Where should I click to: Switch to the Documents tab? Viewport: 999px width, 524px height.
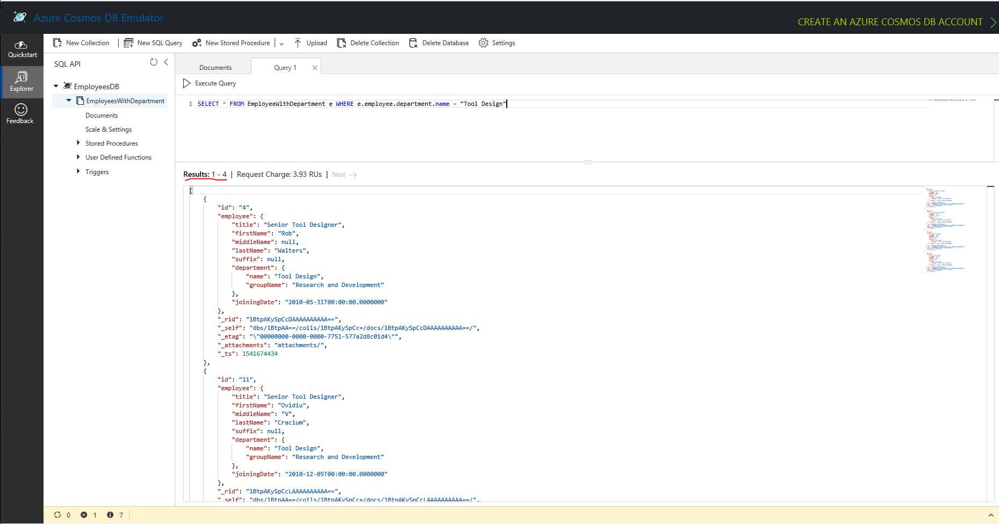215,68
